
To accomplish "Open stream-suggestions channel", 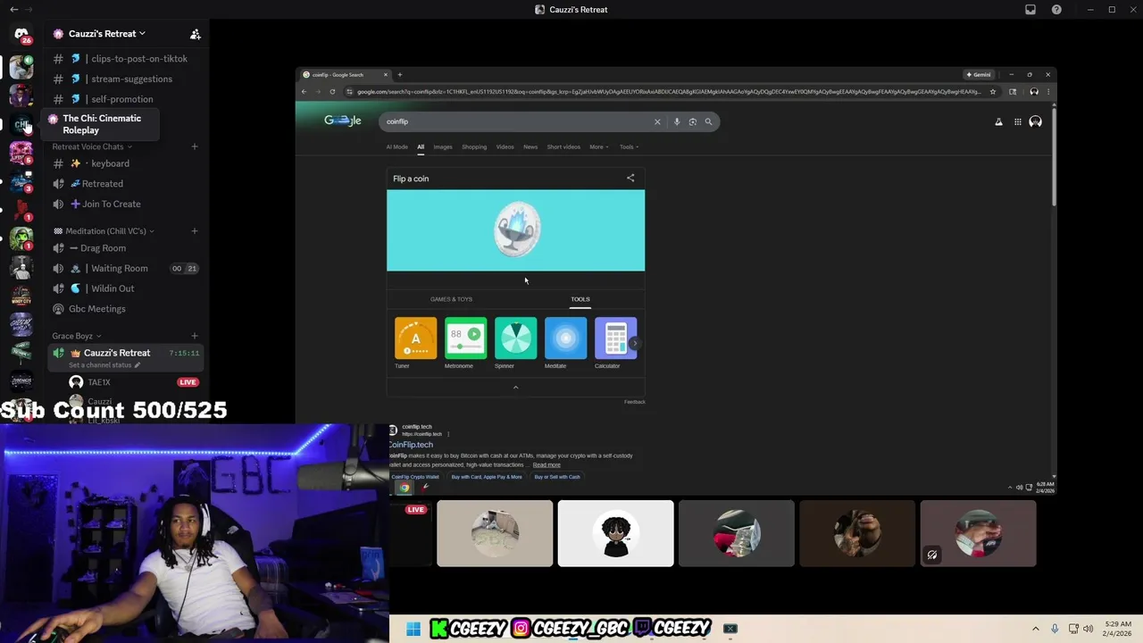I will click(x=127, y=79).
